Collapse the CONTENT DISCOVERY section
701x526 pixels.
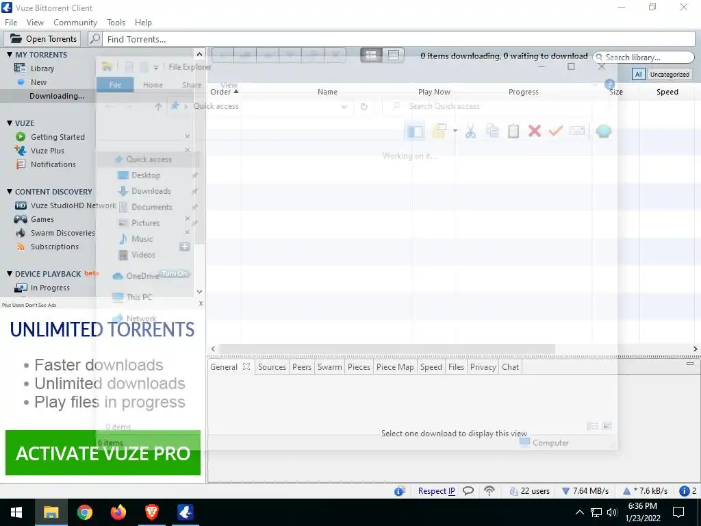[x=10, y=192]
